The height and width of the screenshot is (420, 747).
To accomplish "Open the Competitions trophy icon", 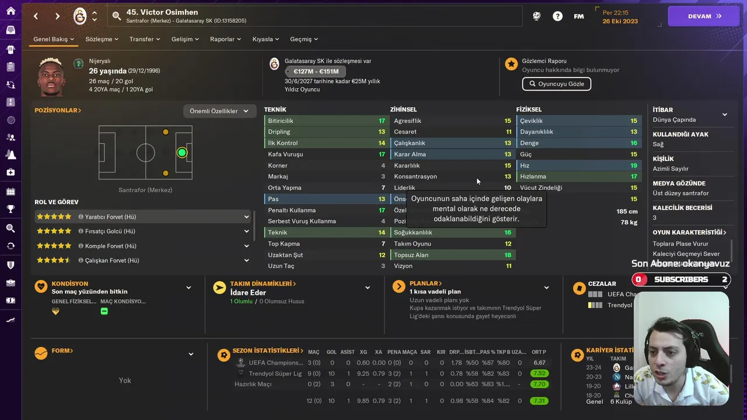I will pyautogui.click(x=11, y=208).
